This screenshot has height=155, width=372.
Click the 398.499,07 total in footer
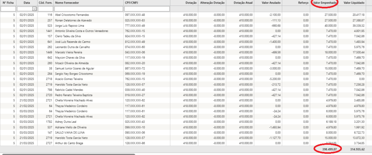tap(326, 149)
